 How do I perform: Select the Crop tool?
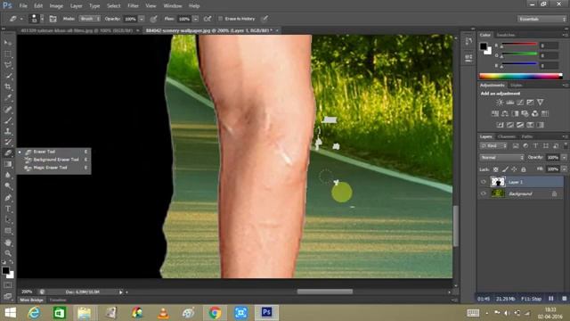(x=8, y=86)
